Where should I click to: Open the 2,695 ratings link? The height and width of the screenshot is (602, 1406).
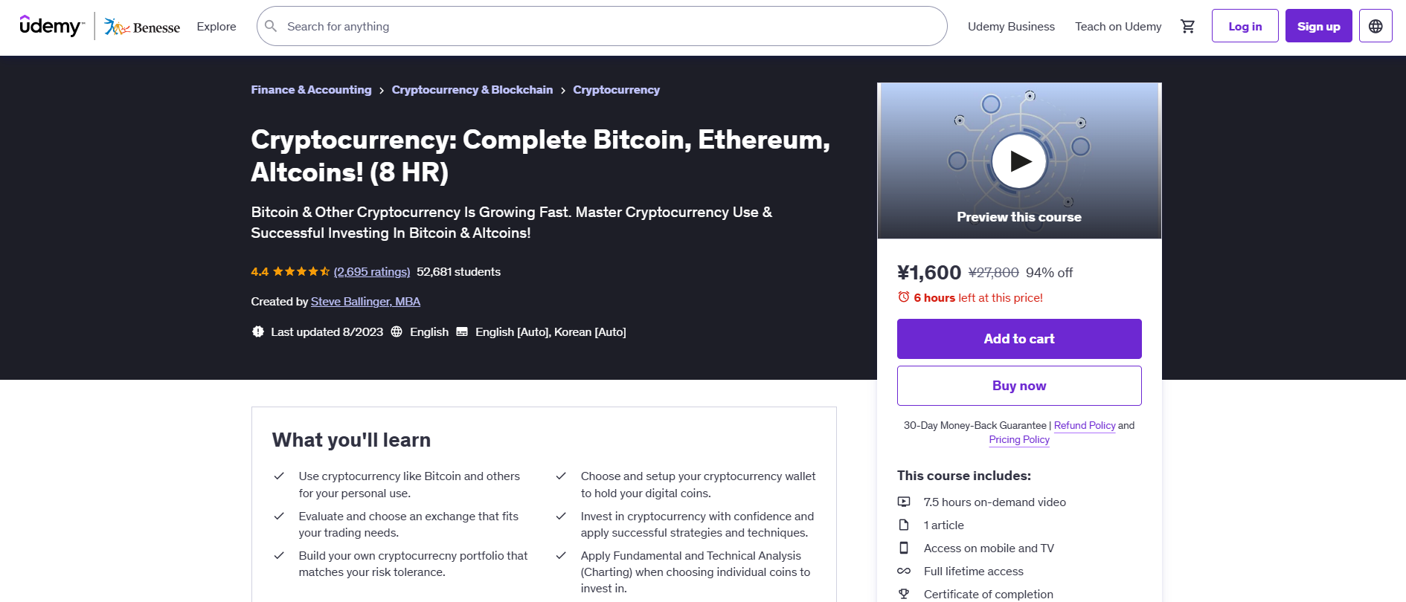[x=372, y=272]
